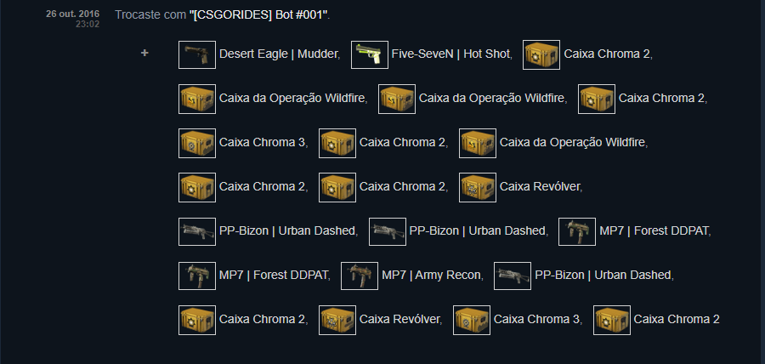Click the last Caixa Chroma 2 item name

click(677, 320)
